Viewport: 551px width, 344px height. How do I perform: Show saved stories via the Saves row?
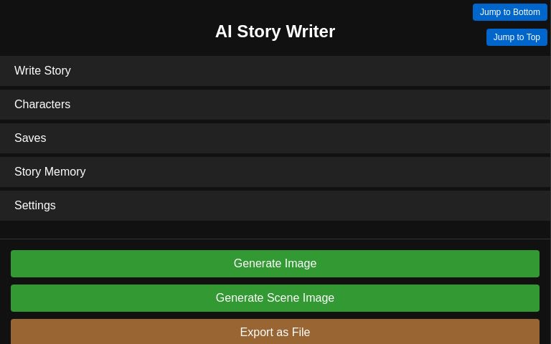click(275, 138)
